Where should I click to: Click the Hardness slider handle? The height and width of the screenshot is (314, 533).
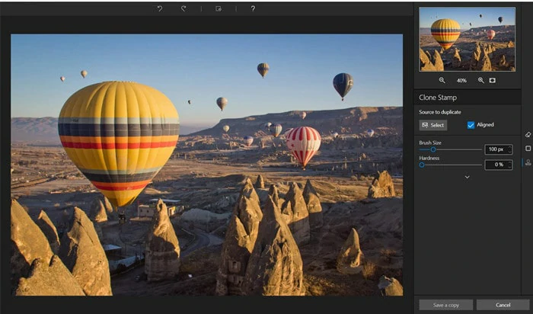(422, 165)
